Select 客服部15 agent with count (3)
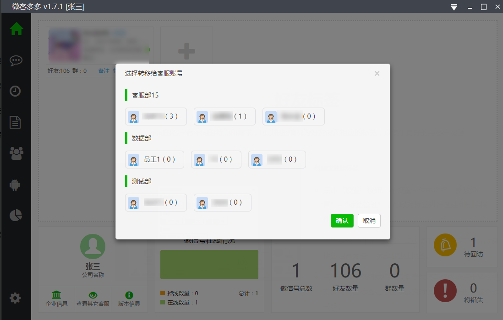The image size is (503, 320). (156, 116)
